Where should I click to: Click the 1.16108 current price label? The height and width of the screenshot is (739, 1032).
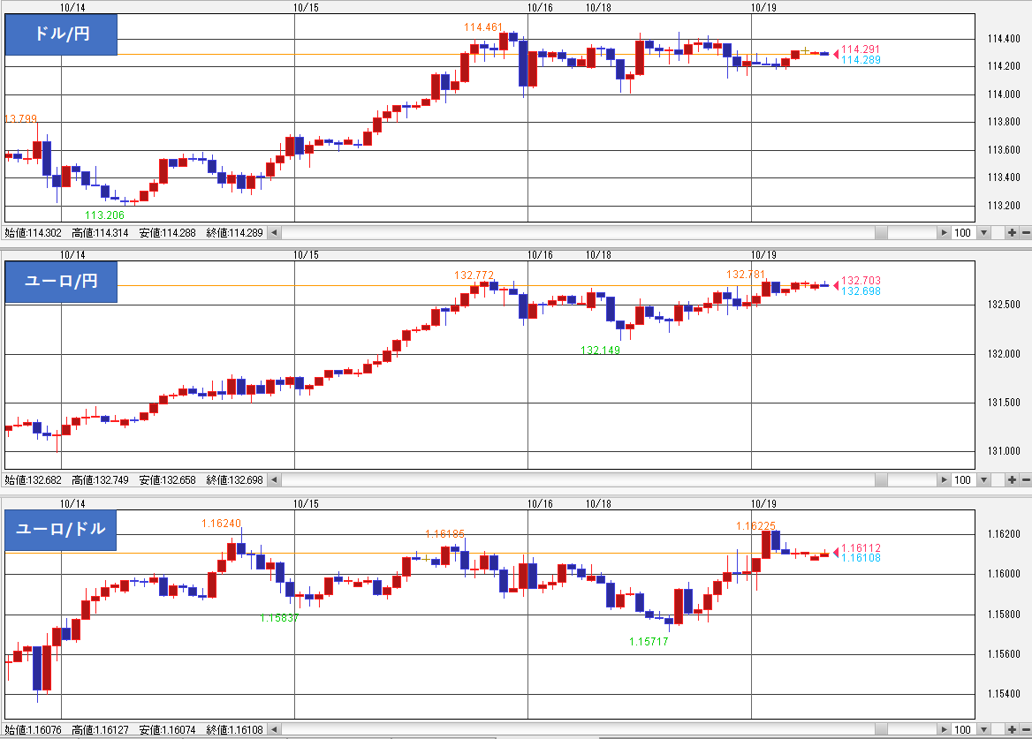click(861, 558)
